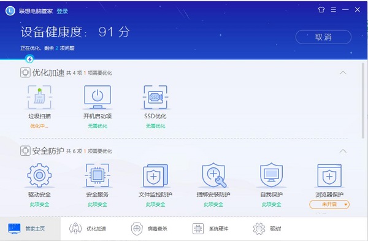Click the 文件监控防护 shield files icon

coord(155,175)
